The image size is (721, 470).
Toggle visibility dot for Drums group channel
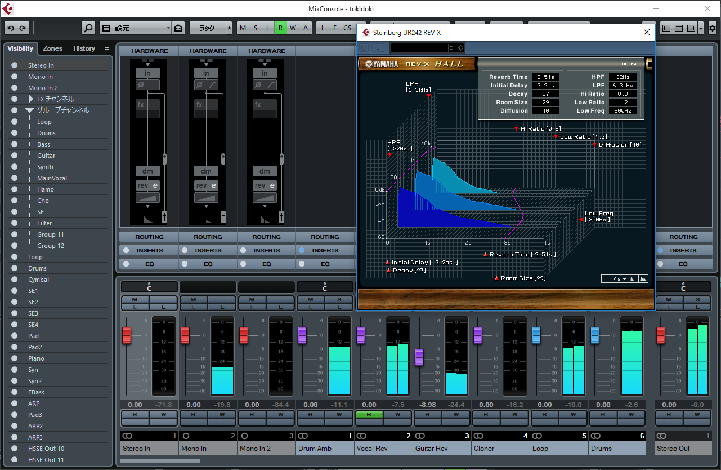click(x=15, y=133)
